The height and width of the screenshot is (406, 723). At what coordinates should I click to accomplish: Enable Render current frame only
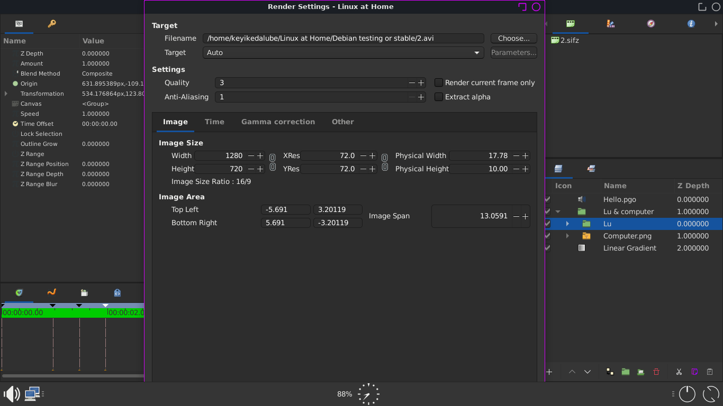click(438, 82)
